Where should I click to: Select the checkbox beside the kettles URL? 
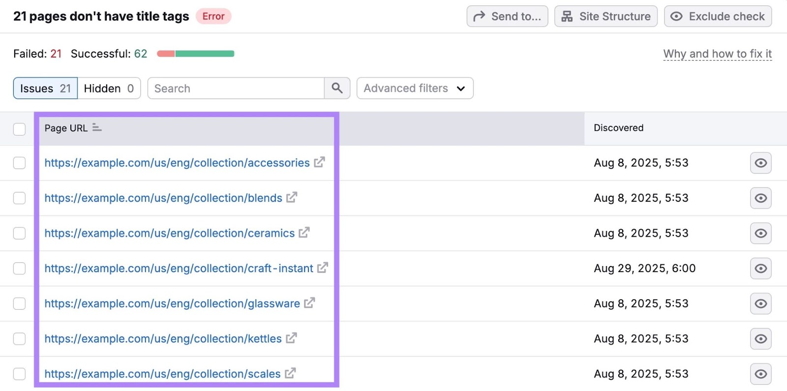tap(19, 339)
